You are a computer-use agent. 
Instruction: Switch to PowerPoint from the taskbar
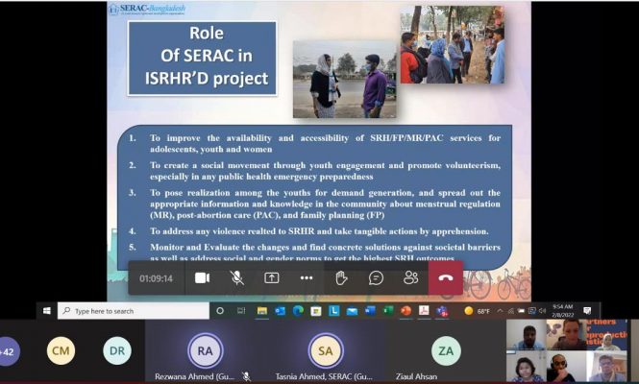406,311
